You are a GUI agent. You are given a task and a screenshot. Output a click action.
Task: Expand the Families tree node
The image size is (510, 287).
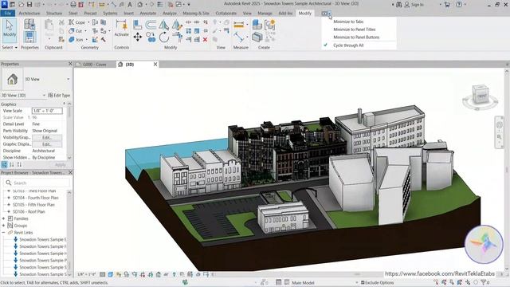pos(3,218)
